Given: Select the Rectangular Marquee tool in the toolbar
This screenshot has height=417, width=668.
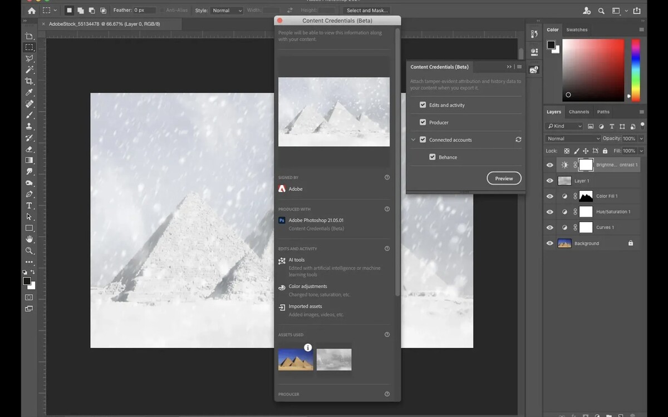Looking at the screenshot, I should 30,47.
